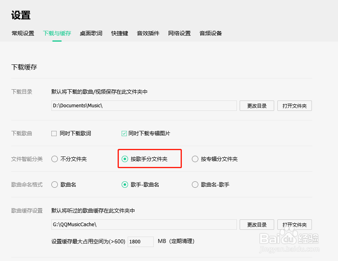Select 按歌手分文件夹 radio option
Image resolution: width=338 pixels, height=261 pixels.
125,159
